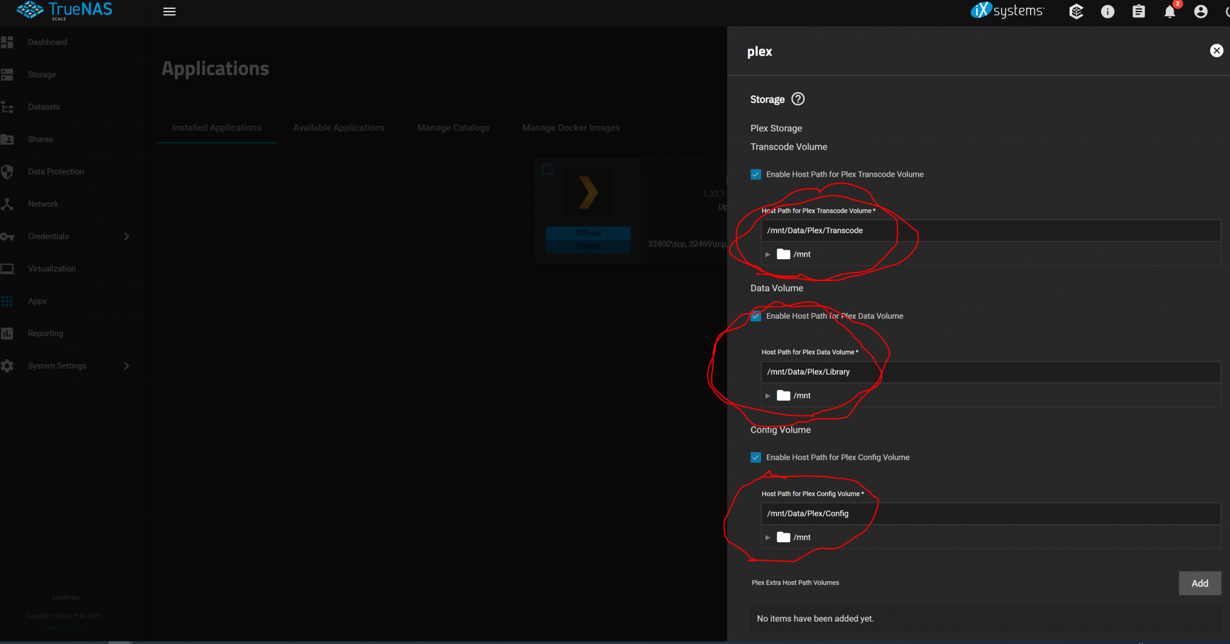The height and width of the screenshot is (644, 1230).
Task: Open the TrueCommand status icon
Action: pyautogui.click(x=1076, y=12)
